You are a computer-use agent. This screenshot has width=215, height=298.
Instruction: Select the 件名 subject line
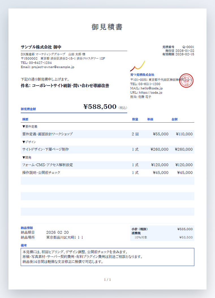click(x=65, y=86)
